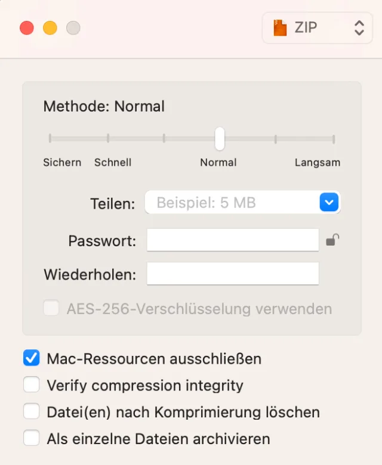Focus the Wiederholen password field
382x465 pixels.
[x=233, y=274]
